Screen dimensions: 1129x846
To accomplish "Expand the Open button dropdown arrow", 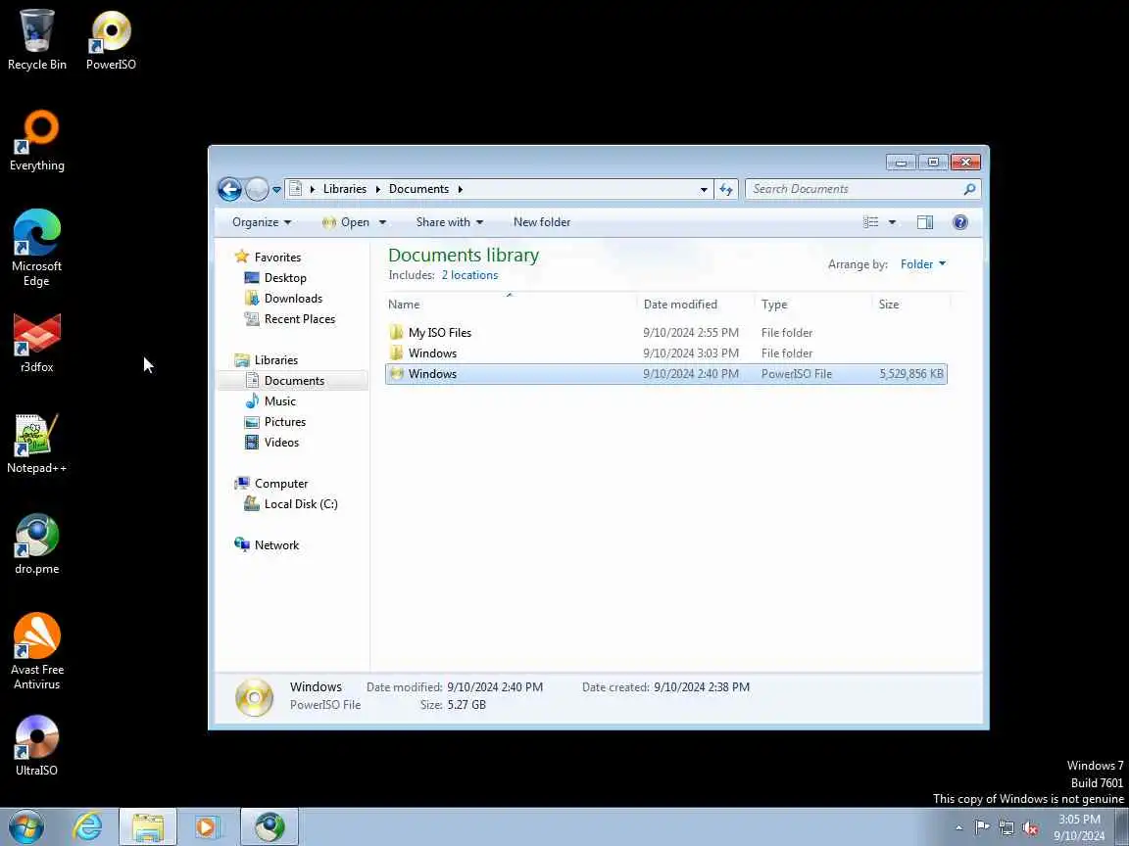I will (x=382, y=222).
